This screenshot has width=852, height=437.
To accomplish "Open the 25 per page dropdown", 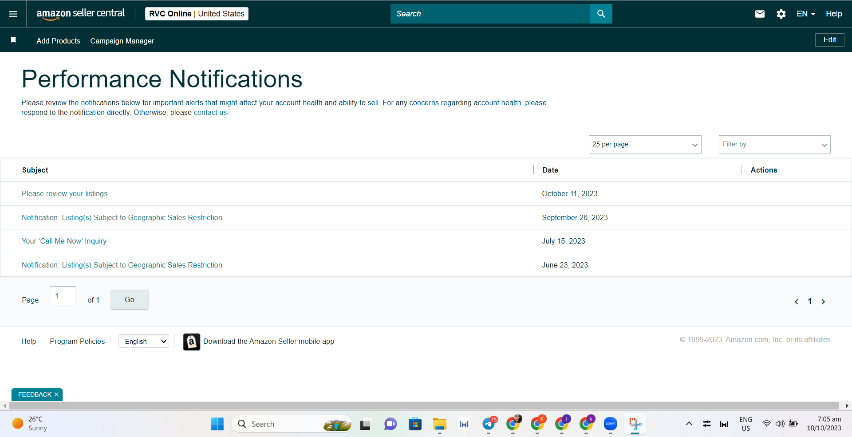I will point(645,145).
